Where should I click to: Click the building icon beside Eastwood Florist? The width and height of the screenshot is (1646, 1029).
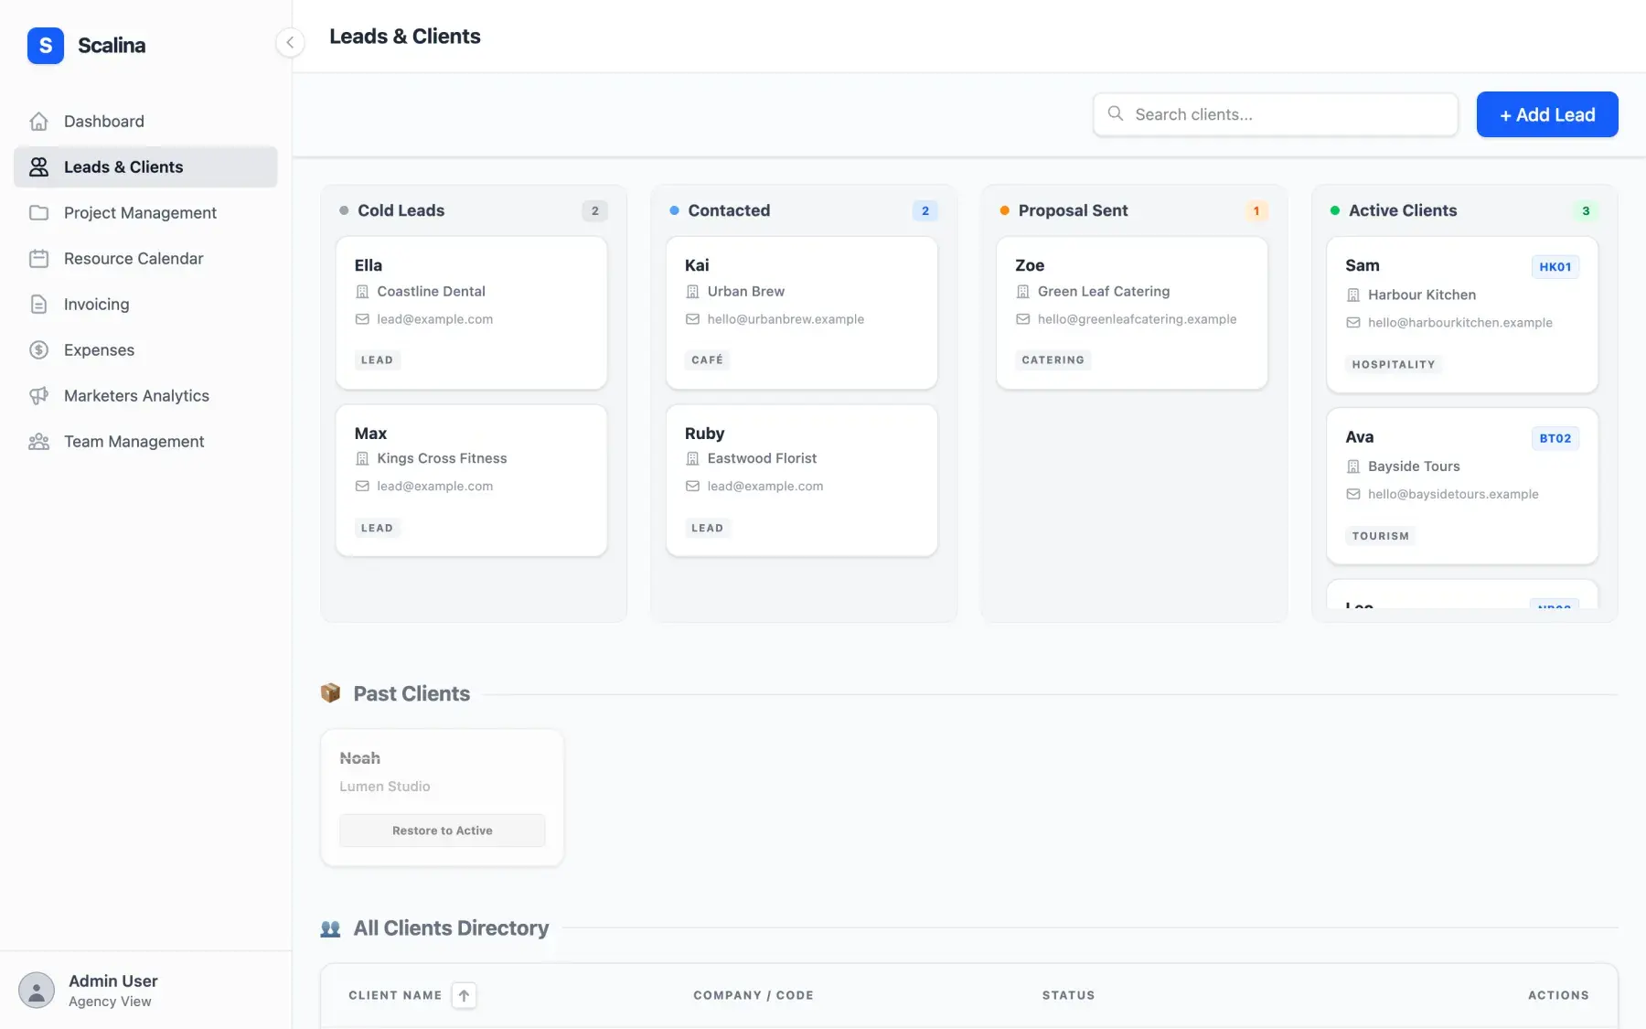pos(692,458)
